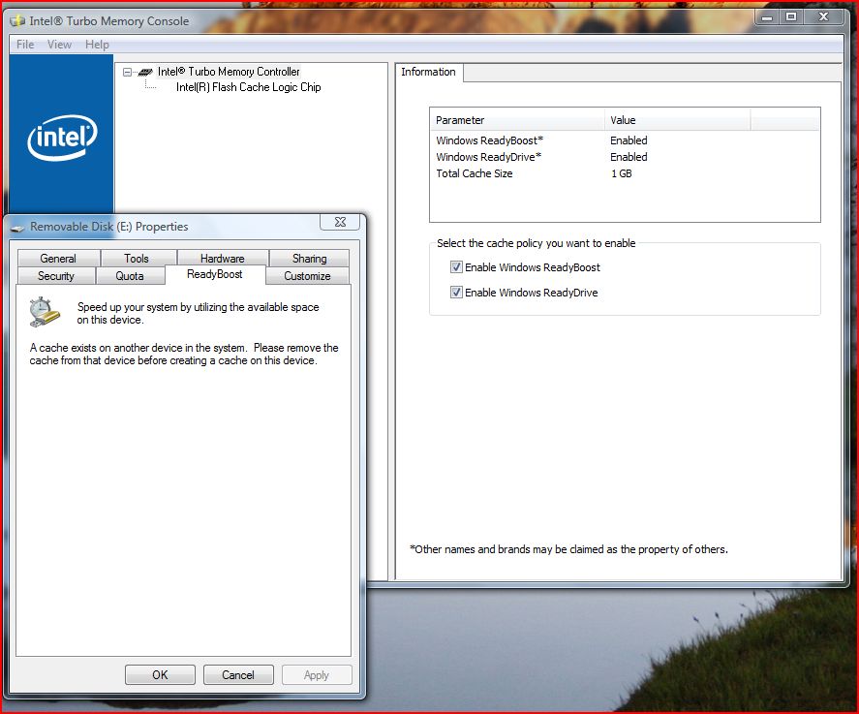
Task: Switch to the General tab in Properties
Action: [58, 258]
